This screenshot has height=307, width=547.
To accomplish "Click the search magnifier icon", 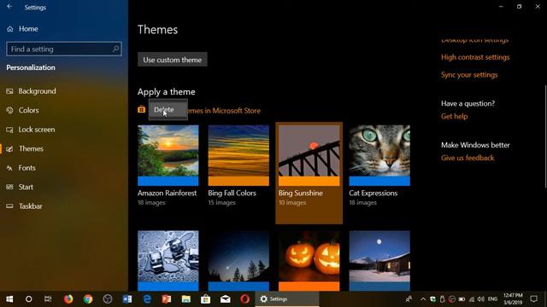I will point(115,49).
